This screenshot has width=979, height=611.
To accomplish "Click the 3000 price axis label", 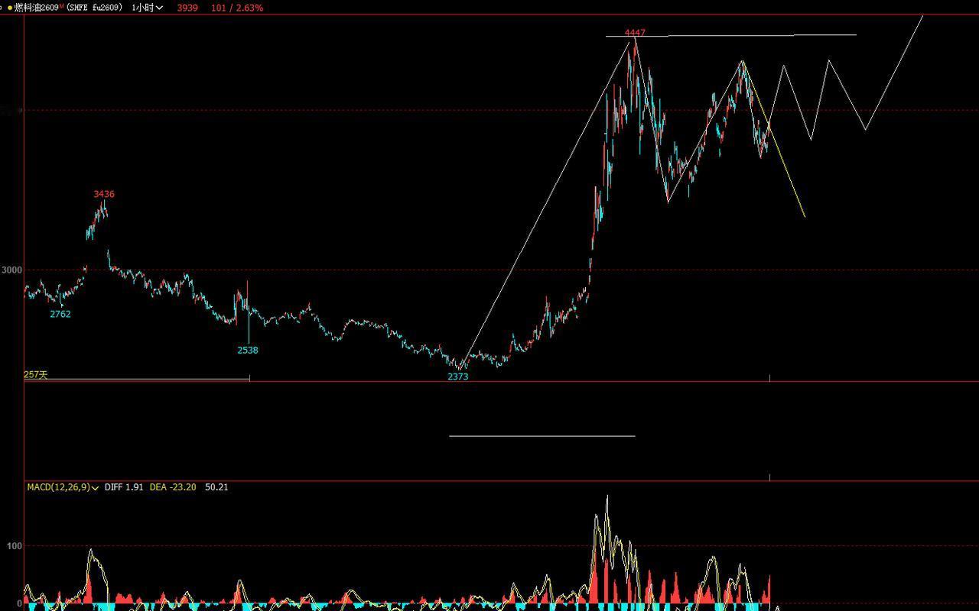I will click(11, 270).
